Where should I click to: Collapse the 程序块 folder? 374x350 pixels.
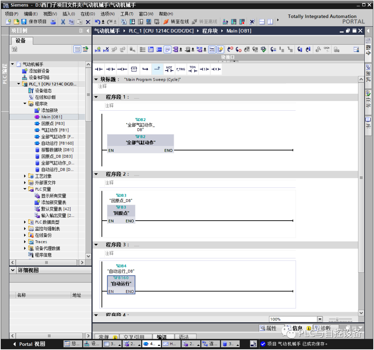tap(25, 103)
